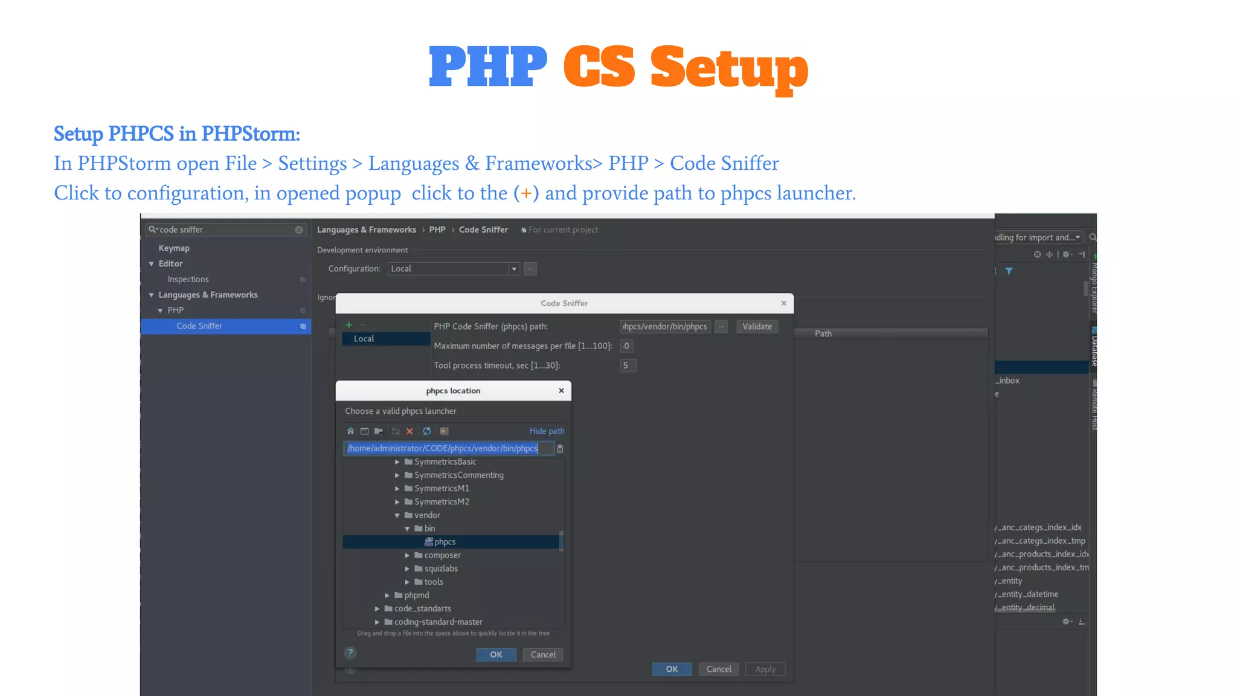Click the copy icon on PHP row
1237x696 pixels.
303,311
